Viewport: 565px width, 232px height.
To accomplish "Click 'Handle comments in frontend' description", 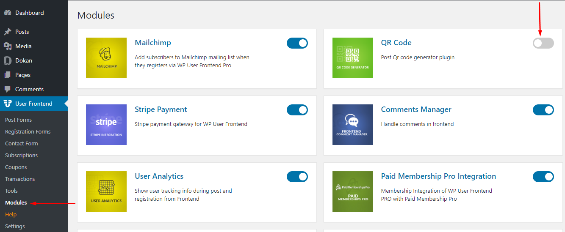I will click(x=418, y=124).
